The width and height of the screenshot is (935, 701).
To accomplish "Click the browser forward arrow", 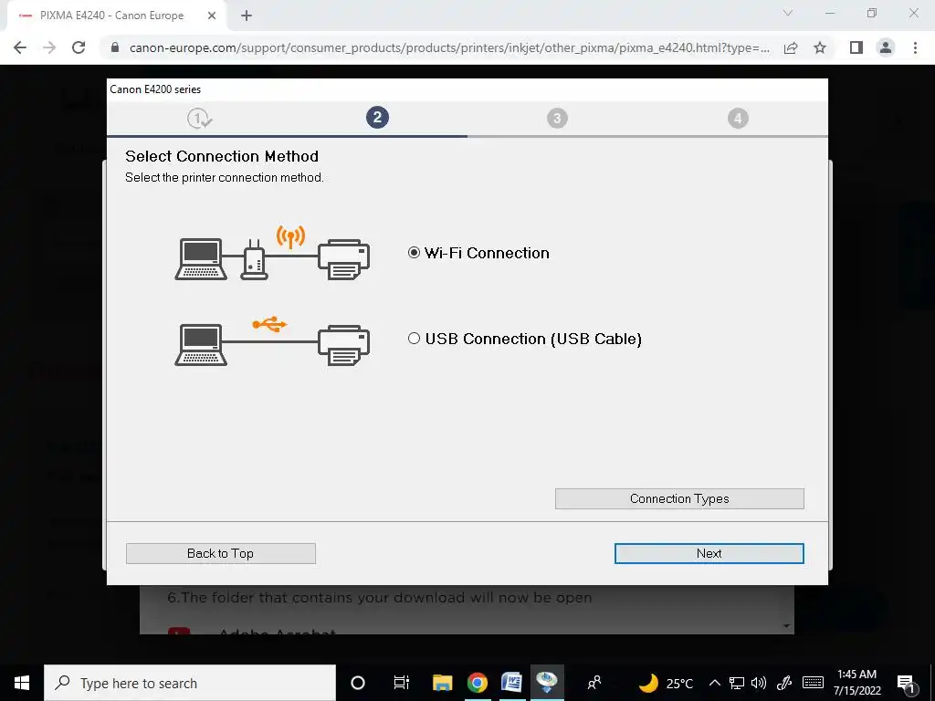I will tap(49, 47).
